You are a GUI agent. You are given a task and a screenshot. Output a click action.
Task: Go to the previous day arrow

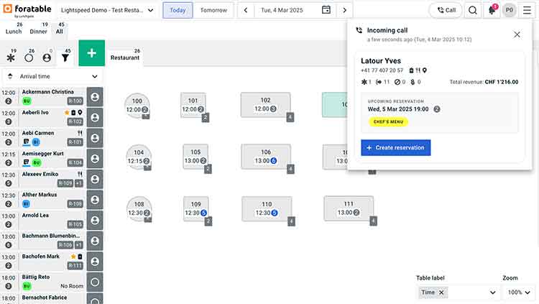pos(247,10)
